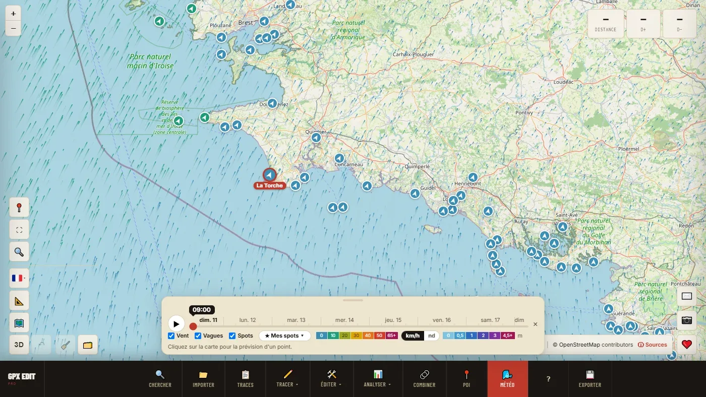Open the French flag language selector

tap(19, 278)
